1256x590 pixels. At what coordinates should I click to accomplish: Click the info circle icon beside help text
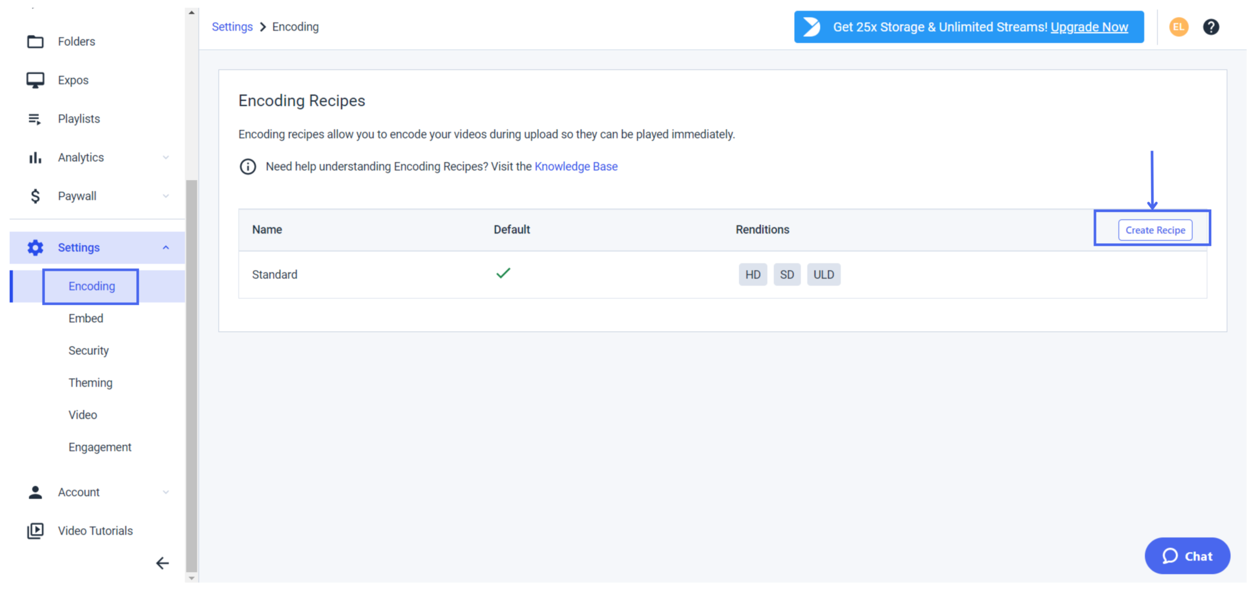(x=248, y=167)
